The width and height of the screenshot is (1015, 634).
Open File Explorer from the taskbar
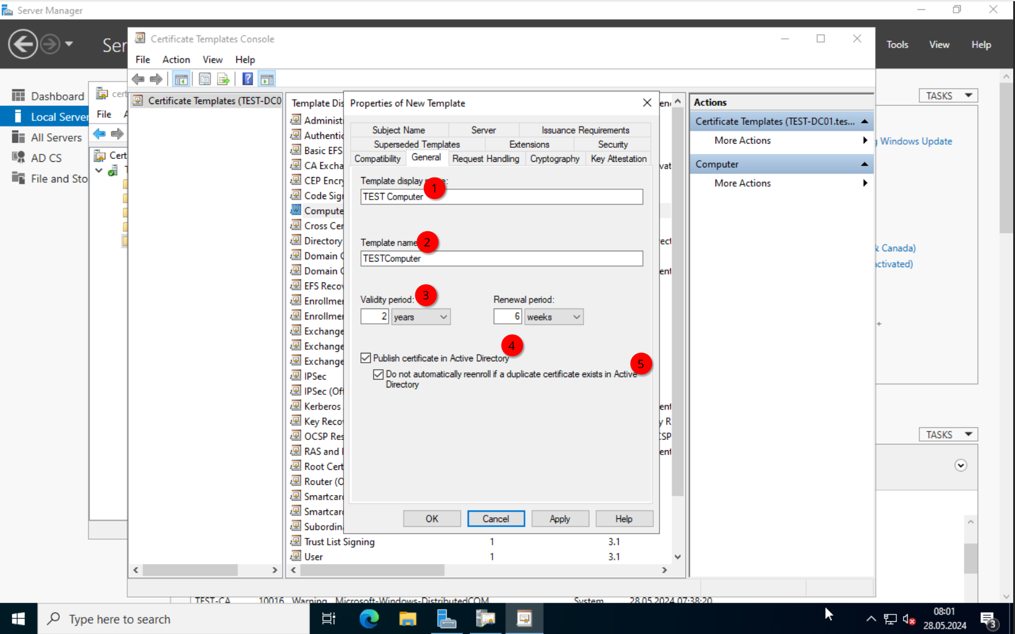pos(408,619)
